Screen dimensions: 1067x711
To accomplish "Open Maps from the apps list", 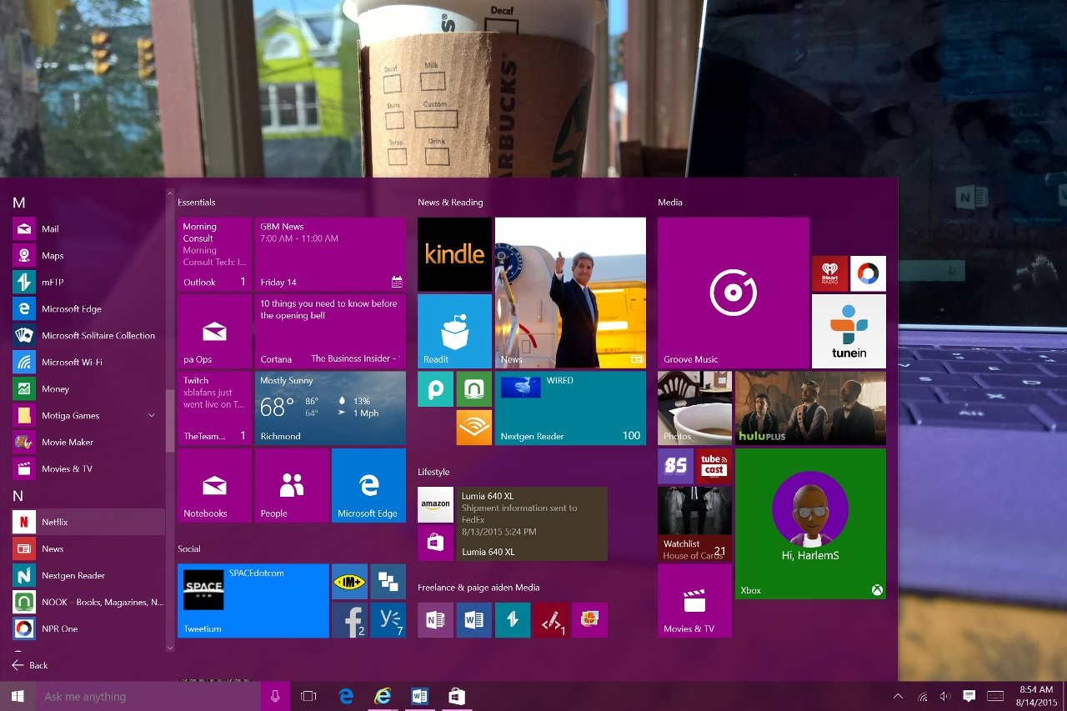I will click(88, 255).
